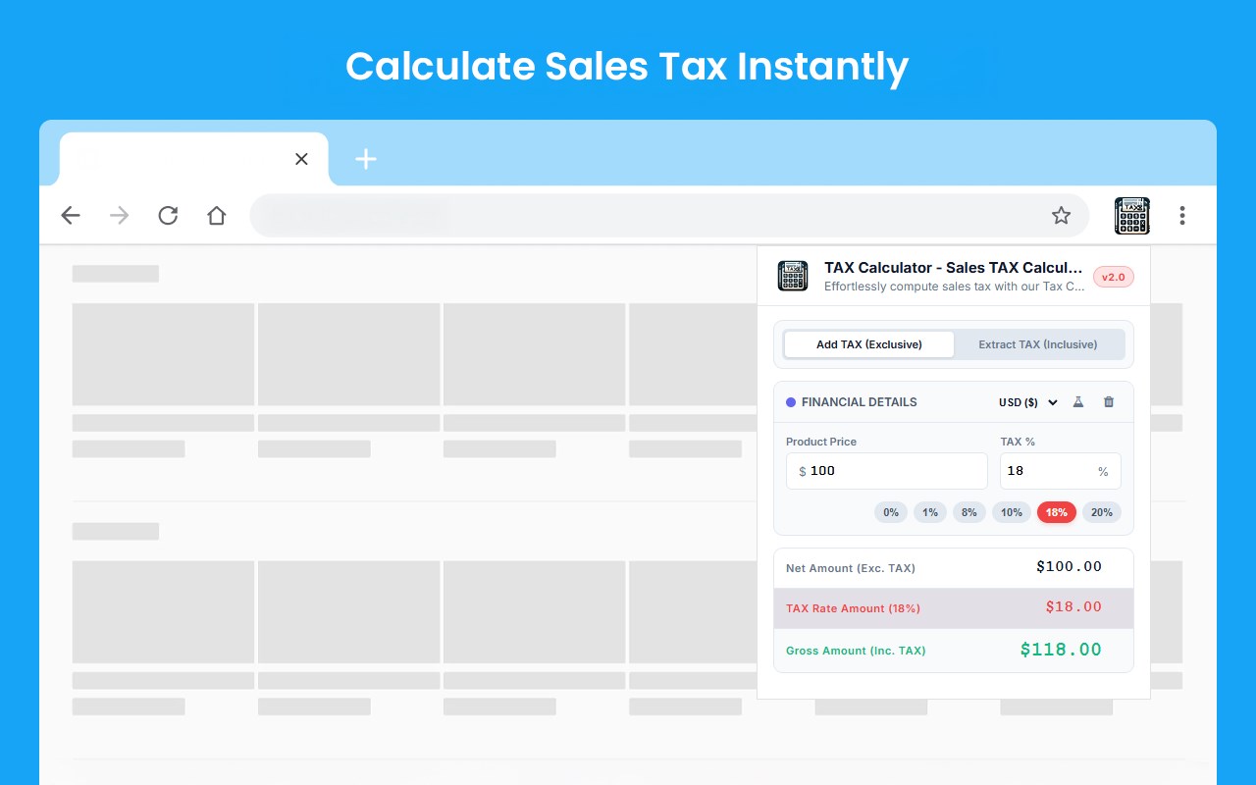This screenshot has height=785, width=1256.
Task: Select the 0% tax rate chip
Action: pyautogui.click(x=891, y=512)
